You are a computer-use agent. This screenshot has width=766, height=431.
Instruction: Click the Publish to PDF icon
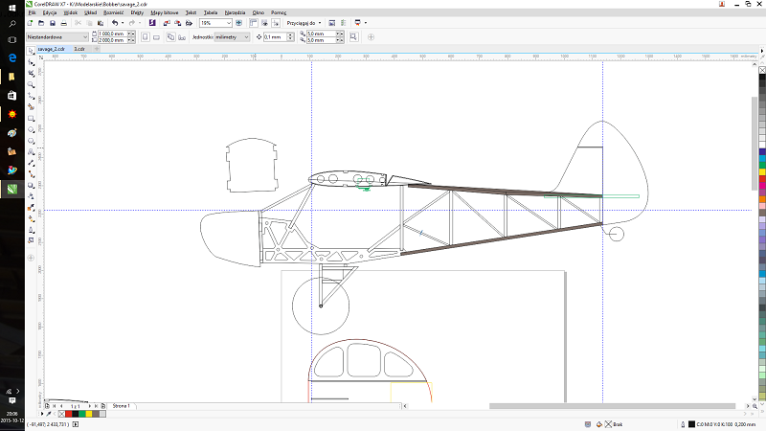tap(189, 23)
